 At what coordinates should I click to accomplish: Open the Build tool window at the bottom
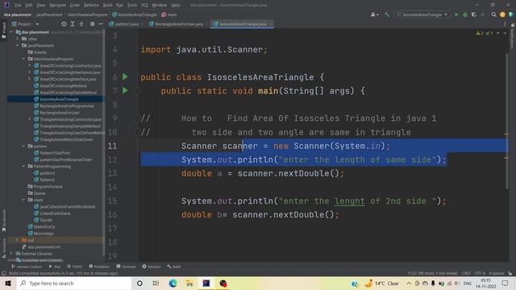174,267
